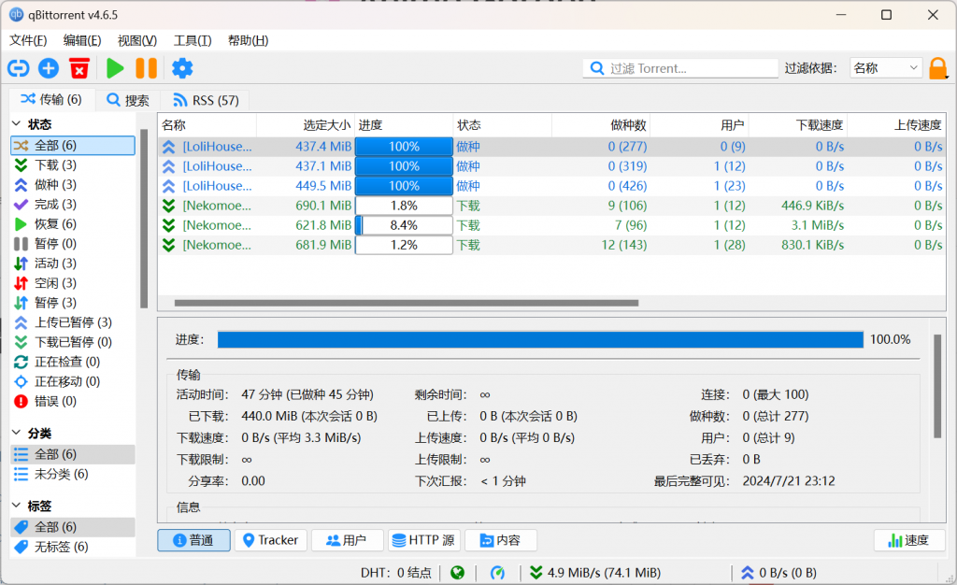Click the green resume play icon in toolbar
This screenshot has height=585, width=957.
point(115,68)
